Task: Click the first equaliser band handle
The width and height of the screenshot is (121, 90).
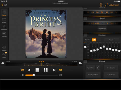Action: click(91, 51)
